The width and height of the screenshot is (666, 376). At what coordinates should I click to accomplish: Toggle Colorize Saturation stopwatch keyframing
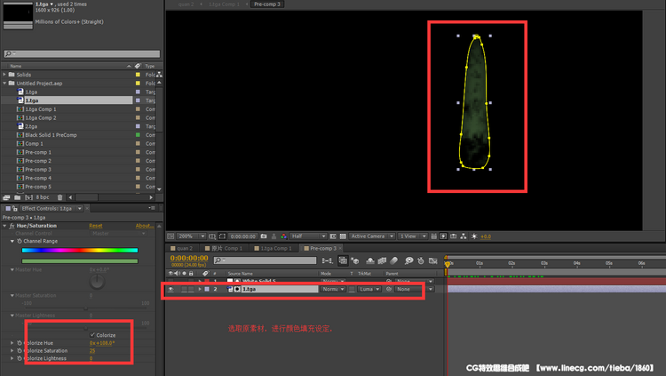pyautogui.click(x=20, y=350)
